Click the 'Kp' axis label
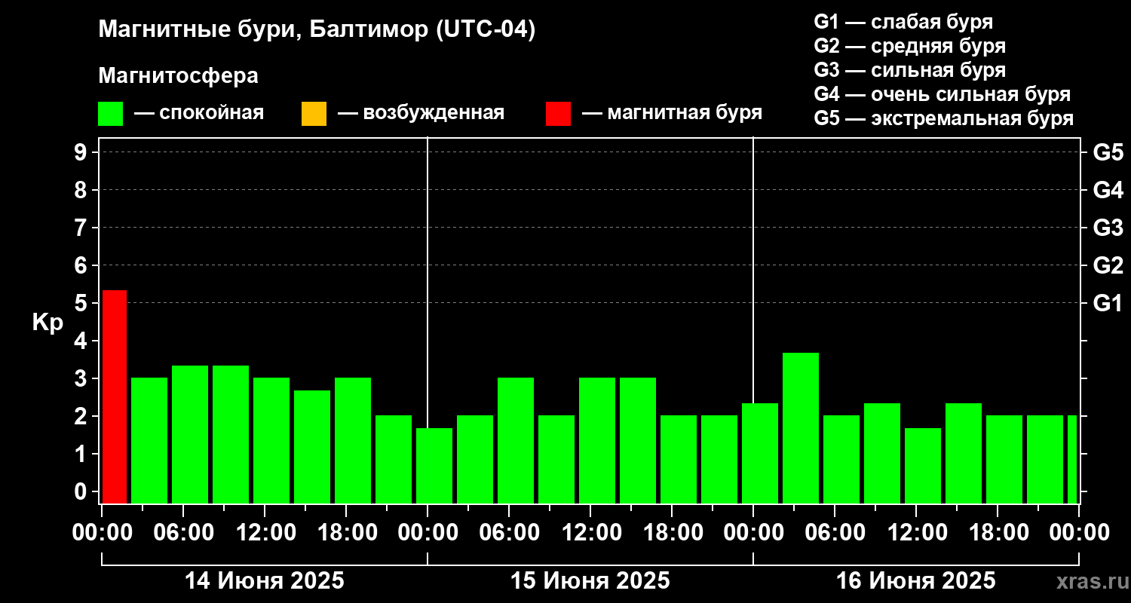Viewport: 1131px width, 603px height. [48, 323]
